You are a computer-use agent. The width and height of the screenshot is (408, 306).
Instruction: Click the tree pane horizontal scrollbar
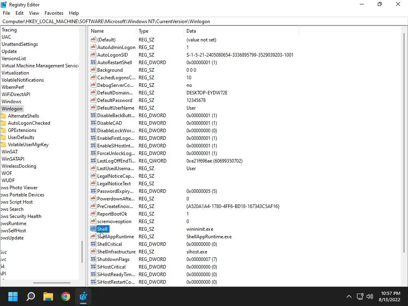[52, 282]
